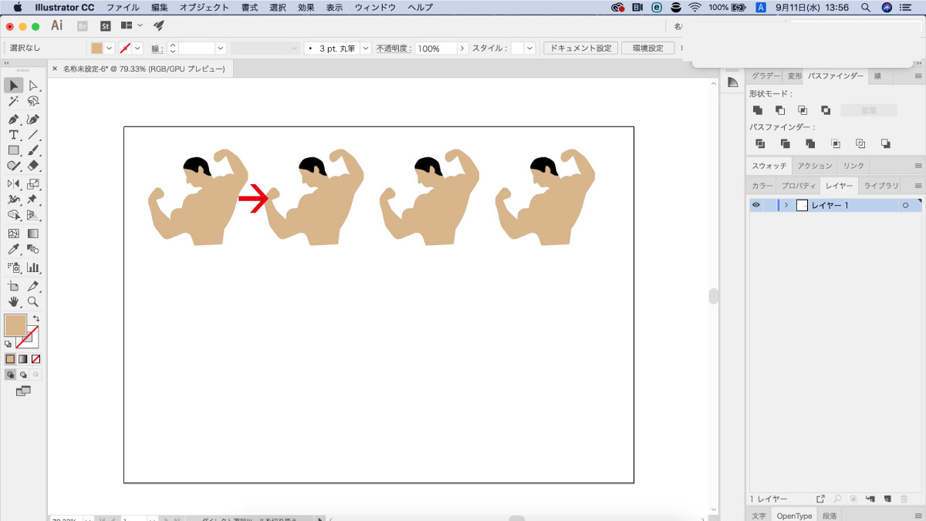Select the Eyedropper tool

14,249
